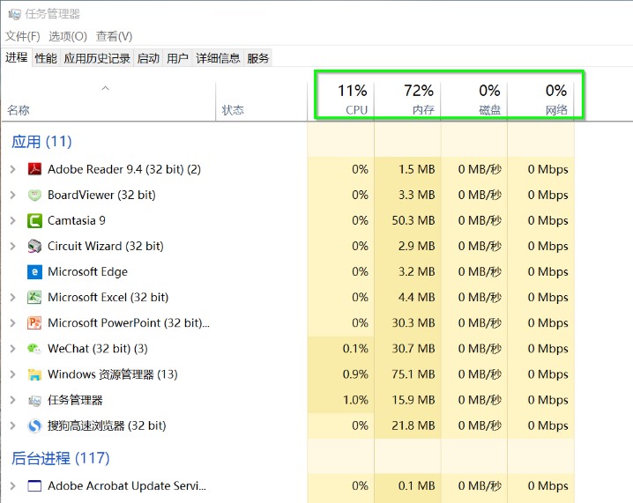Click the Windows 资源管理器 folder icon
Screen dimensions: 633x503
click(x=34, y=374)
